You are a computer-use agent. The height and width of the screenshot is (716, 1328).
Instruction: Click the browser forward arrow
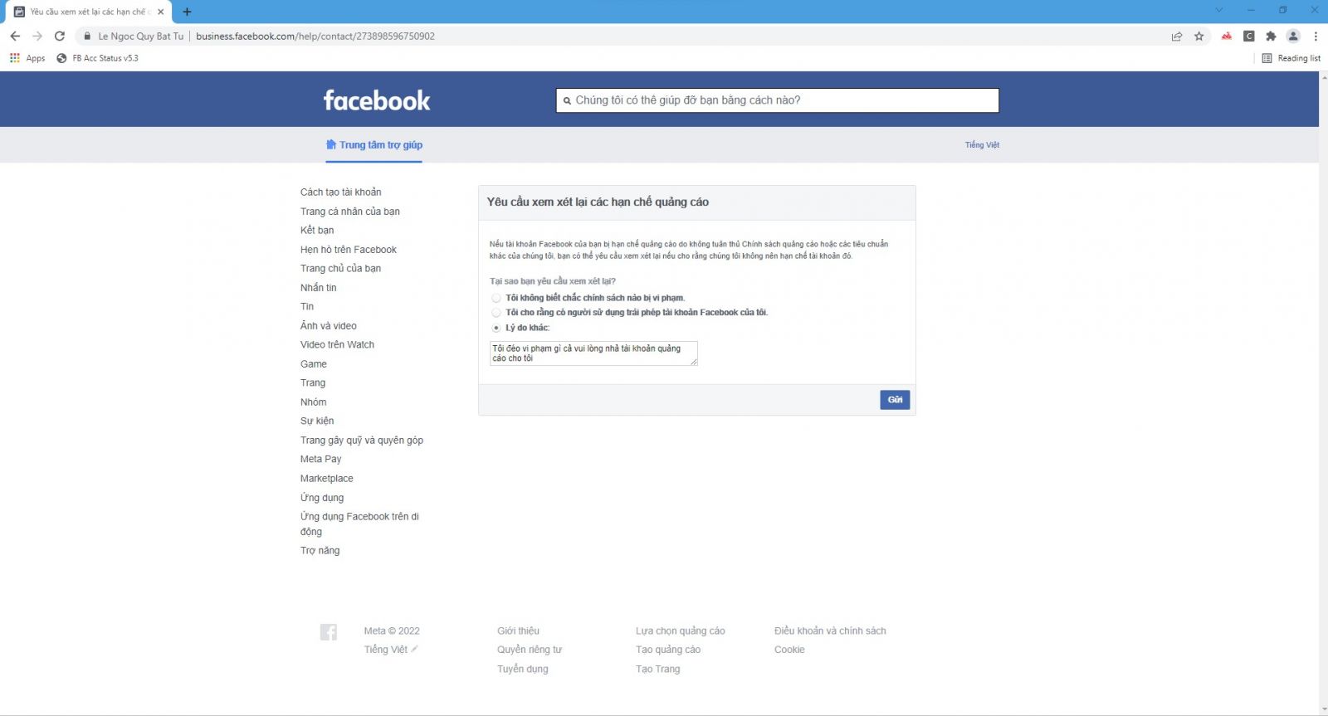pyautogui.click(x=37, y=36)
